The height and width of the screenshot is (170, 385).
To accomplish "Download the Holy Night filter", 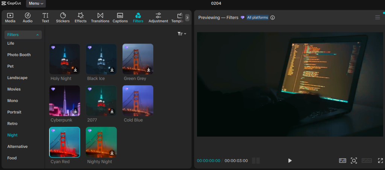I will click(x=75, y=70).
